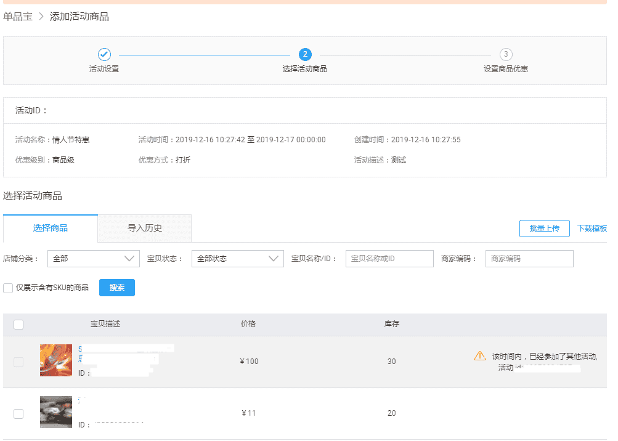Click the 下载模板 link
This screenshot has height=441, width=618.
point(593,228)
